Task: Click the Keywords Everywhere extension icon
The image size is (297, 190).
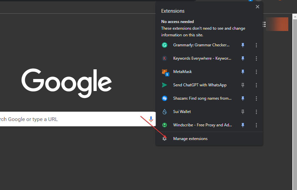Action: pos(165,58)
